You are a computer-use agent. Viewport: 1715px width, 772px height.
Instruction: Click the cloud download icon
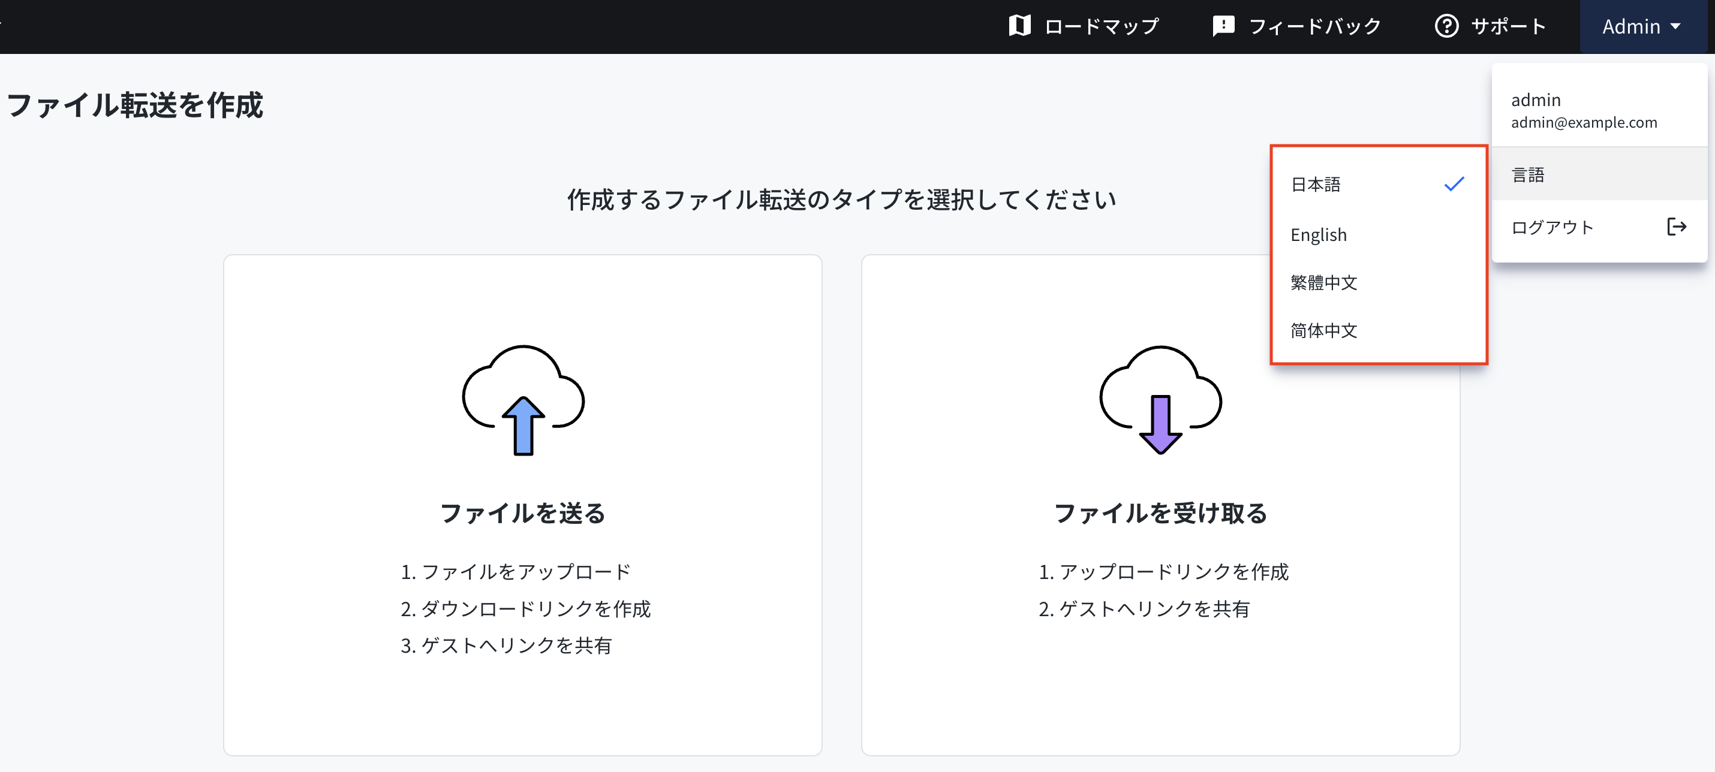pyautogui.click(x=1160, y=400)
